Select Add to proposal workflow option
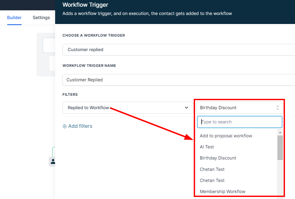 [226, 136]
